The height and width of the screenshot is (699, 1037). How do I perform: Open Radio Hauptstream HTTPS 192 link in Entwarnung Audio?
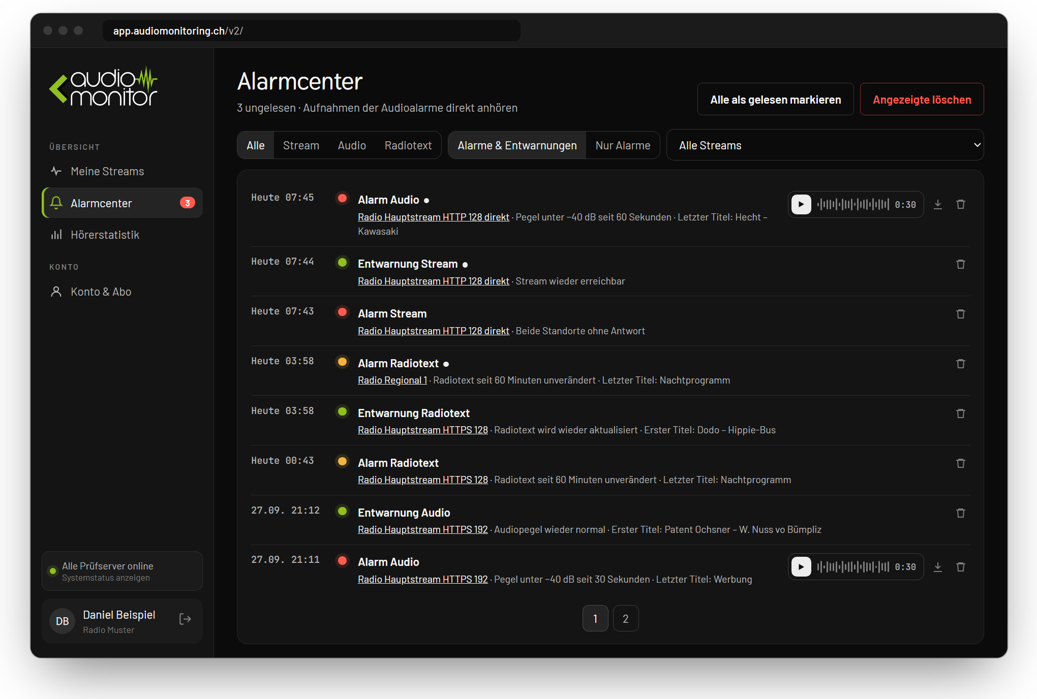click(423, 530)
